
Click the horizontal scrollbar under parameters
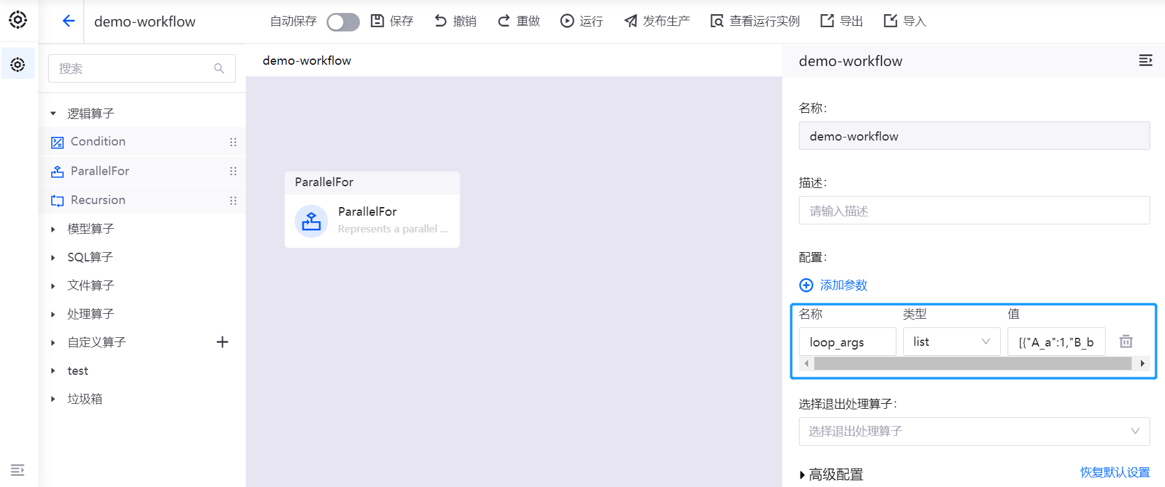point(972,364)
